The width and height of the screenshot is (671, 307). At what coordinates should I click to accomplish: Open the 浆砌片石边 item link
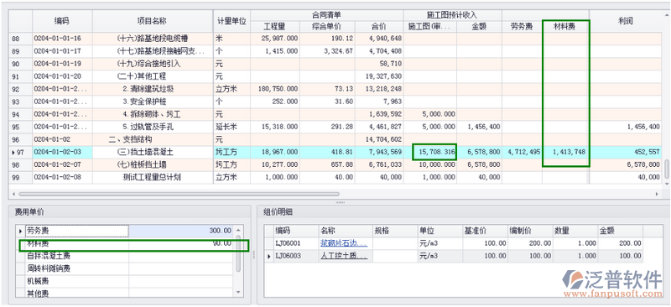(344, 243)
